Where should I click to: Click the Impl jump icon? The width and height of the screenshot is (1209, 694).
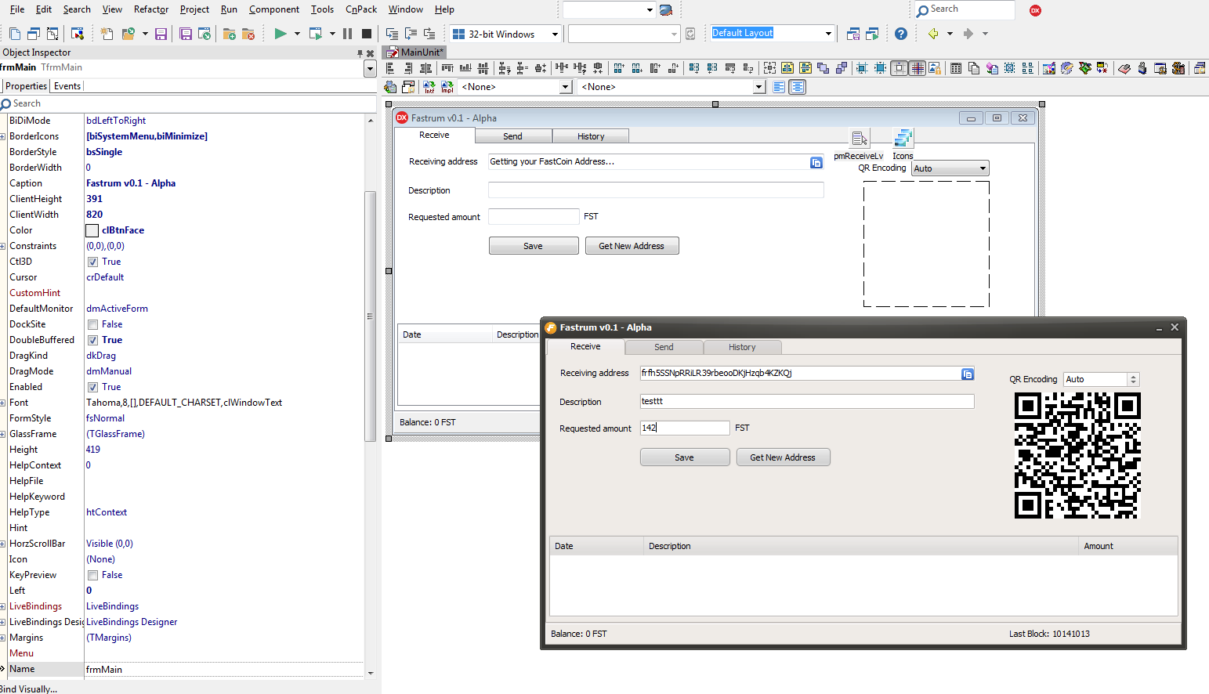(447, 87)
